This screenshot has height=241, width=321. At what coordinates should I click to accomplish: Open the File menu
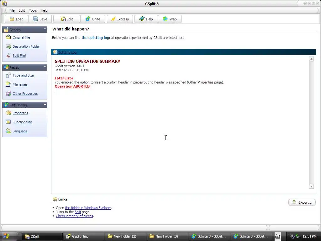12,10
